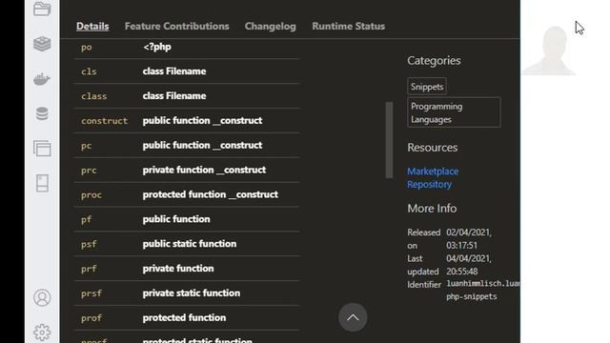Click the last updated 04/04/2021 value
This screenshot has height=343, width=610.
click(469, 265)
